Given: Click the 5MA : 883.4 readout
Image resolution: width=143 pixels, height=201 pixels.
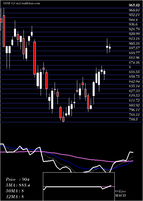Looking at the screenshot, I should pyautogui.click(x=18, y=185).
